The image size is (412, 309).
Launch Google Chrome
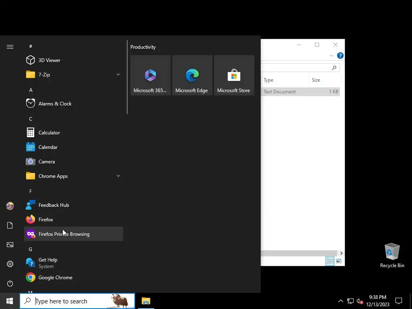coord(74,278)
